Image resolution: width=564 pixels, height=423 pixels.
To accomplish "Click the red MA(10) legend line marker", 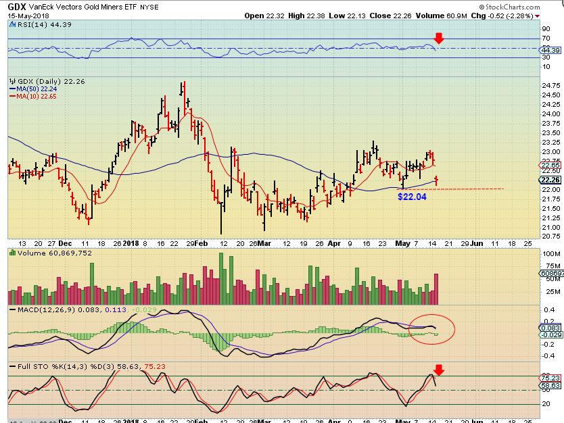I will 12,97.
